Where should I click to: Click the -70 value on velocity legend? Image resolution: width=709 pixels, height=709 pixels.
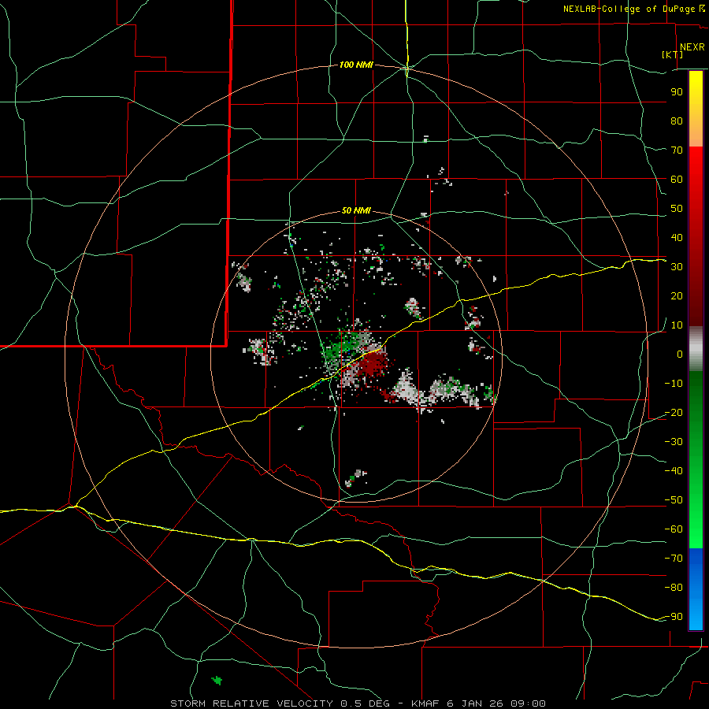(674, 559)
